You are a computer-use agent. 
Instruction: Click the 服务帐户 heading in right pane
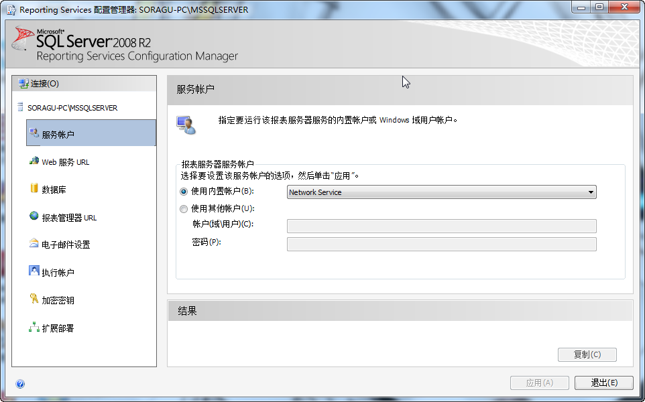195,89
